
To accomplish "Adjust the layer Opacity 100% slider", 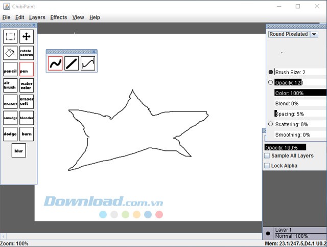I will click(x=285, y=147).
